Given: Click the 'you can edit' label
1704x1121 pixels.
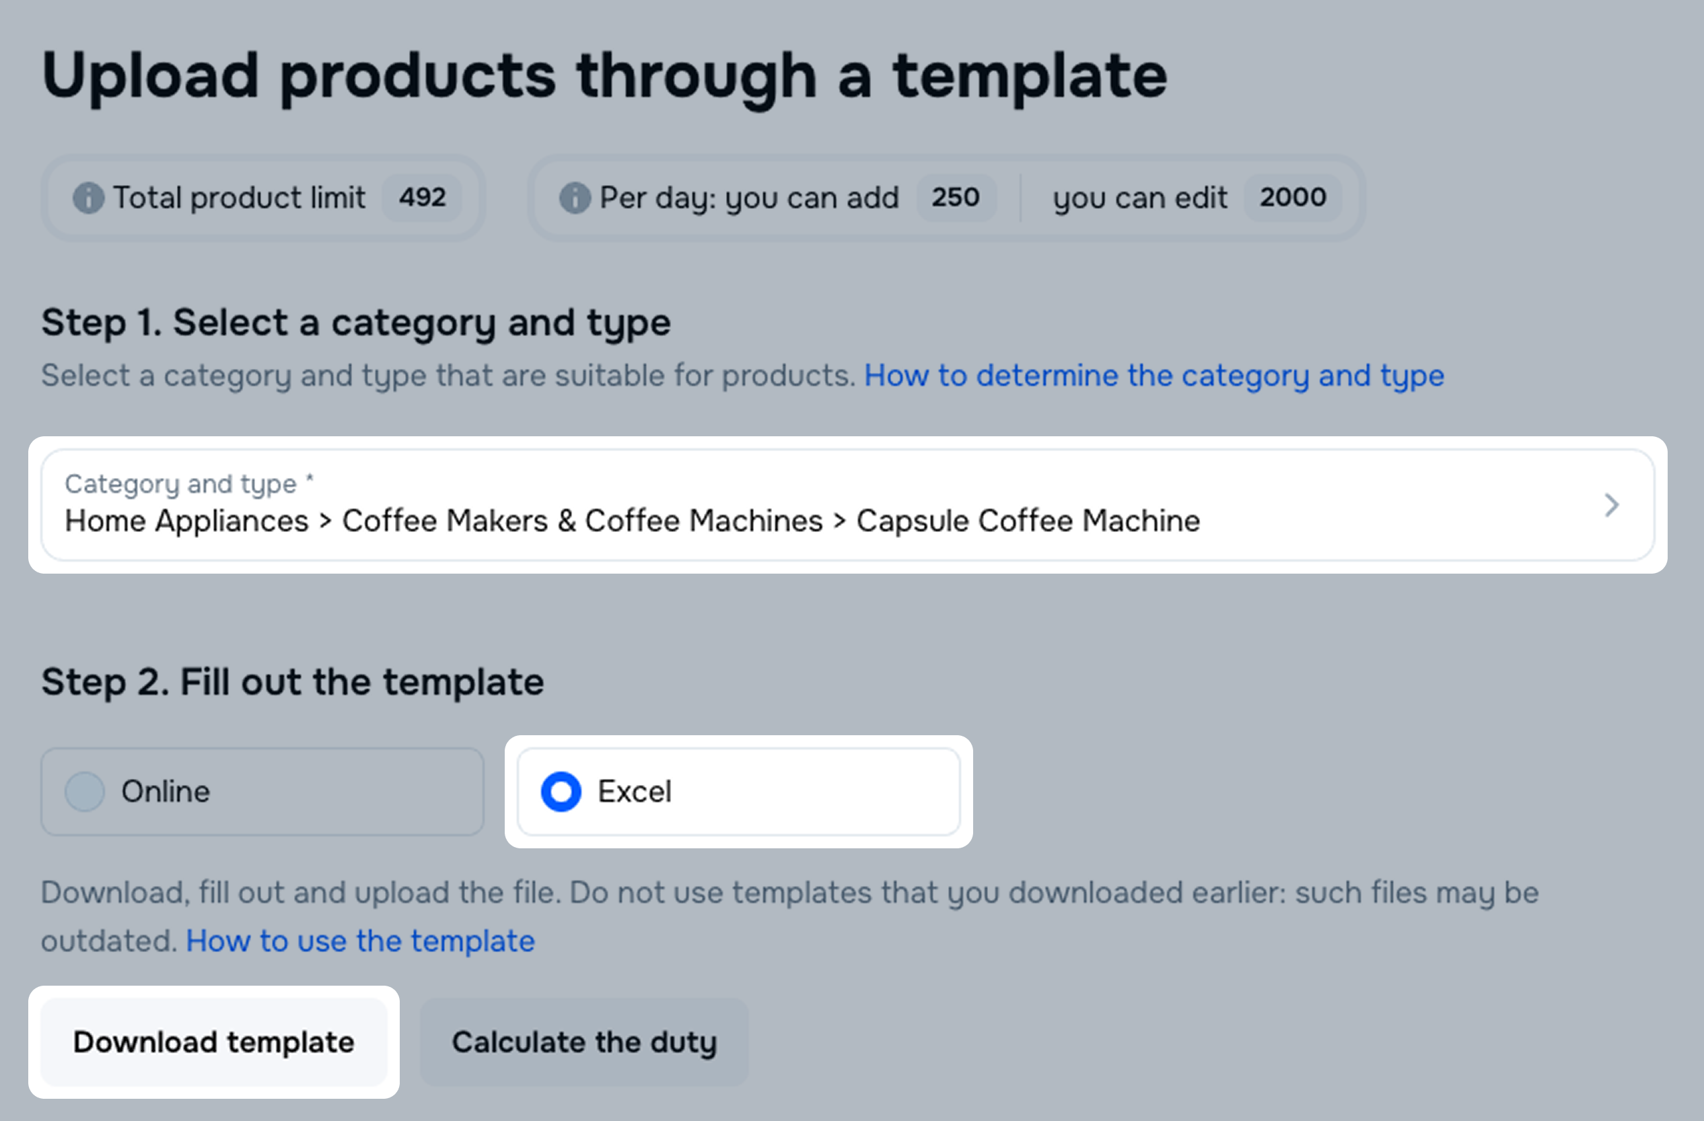Looking at the screenshot, I should click(1140, 198).
